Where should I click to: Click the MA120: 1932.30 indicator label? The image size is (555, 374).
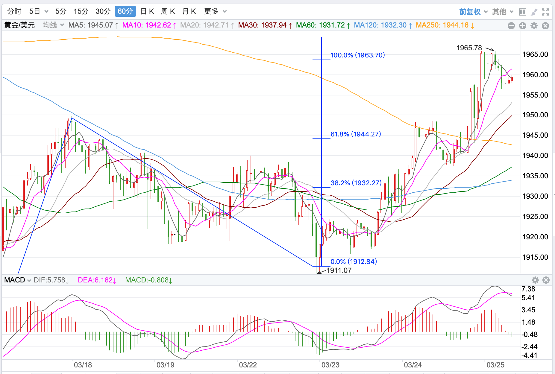coord(383,25)
